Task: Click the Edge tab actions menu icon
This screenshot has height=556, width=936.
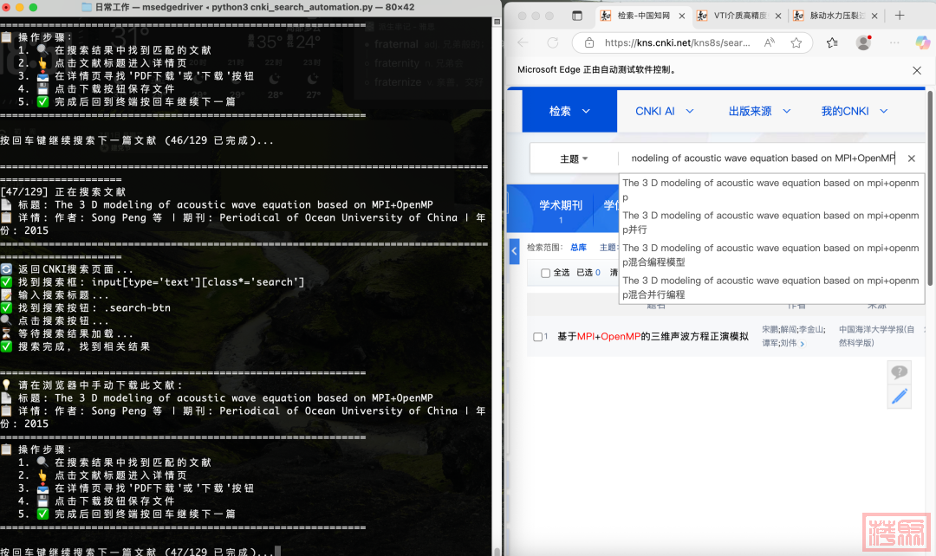Action: (577, 16)
